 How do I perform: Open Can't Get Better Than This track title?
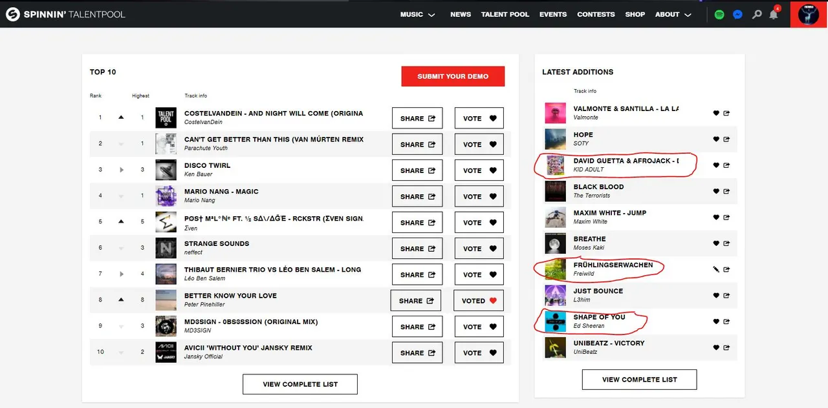point(274,139)
